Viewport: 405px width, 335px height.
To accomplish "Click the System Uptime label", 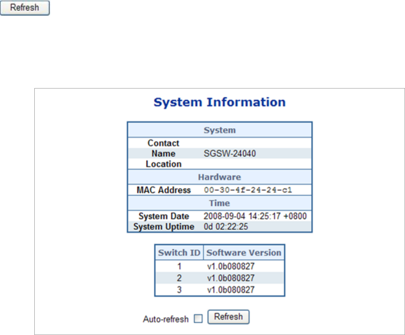I will click(163, 227).
